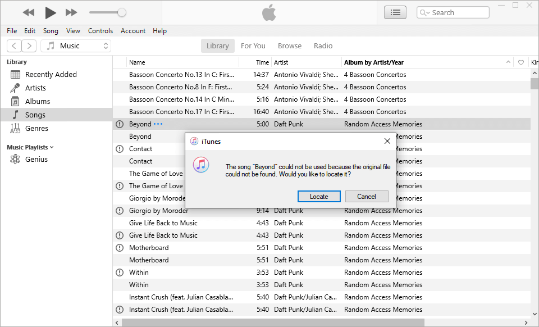Click the Apple logo in the toolbar
This screenshot has height=327, width=539.
tap(269, 11)
